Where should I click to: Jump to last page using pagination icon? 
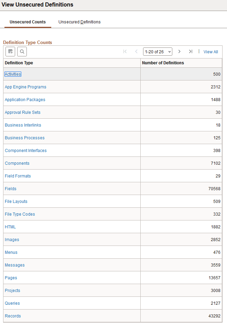pyautogui.click(x=191, y=51)
